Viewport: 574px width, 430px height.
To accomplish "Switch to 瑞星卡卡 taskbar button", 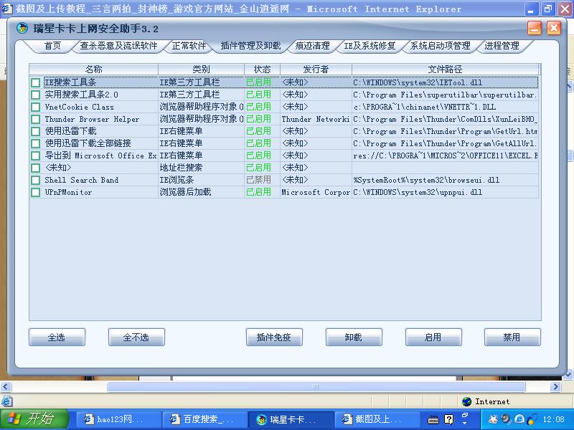I will pos(291,419).
